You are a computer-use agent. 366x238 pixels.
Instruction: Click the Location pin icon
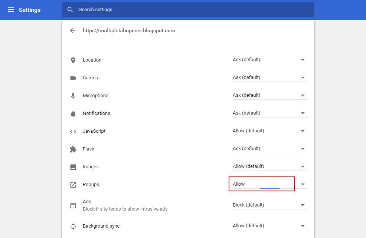point(73,60)
